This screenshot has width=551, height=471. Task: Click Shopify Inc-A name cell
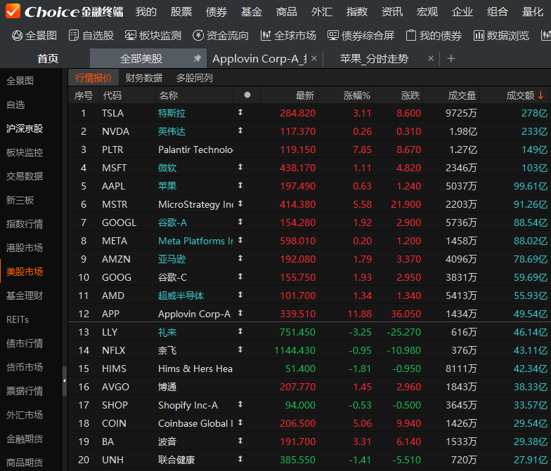(x=188, y=405)
